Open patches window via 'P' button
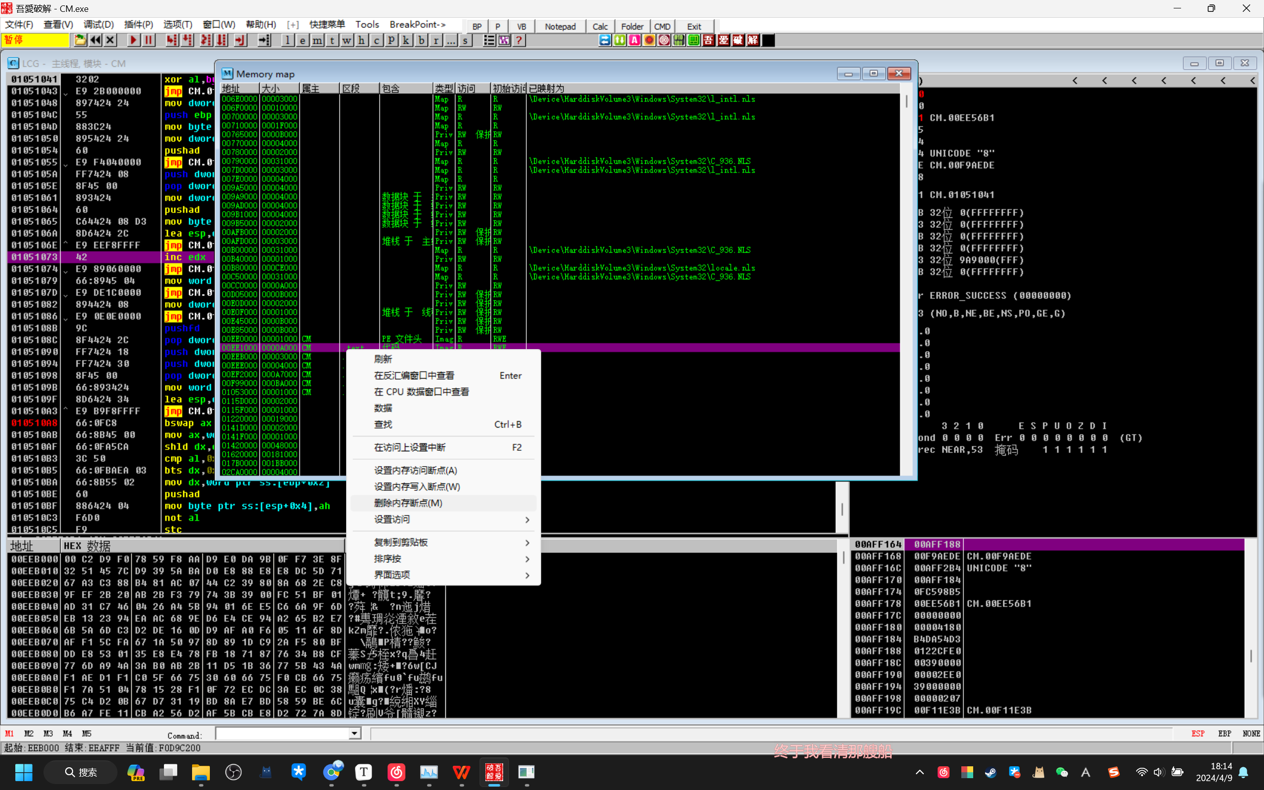 (x=391, y=40)
